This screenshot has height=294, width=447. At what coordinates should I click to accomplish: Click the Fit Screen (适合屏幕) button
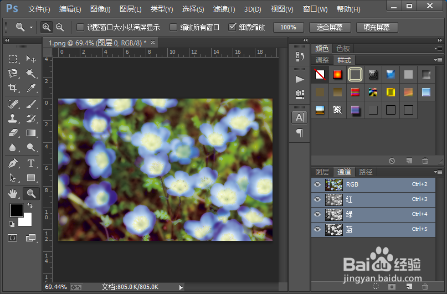pyautogui.click(x=330, y=27)
